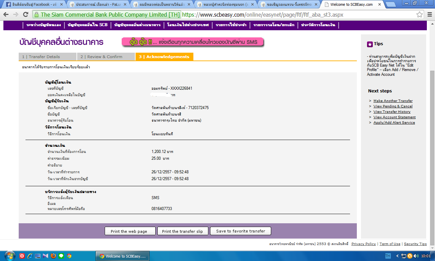Viewport: 435px width, 261px height.
Task: Go back using the browser back arrow
Action: [6, 15]
